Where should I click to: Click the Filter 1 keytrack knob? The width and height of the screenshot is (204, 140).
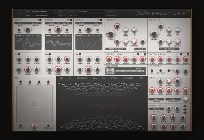click(134, 42)
